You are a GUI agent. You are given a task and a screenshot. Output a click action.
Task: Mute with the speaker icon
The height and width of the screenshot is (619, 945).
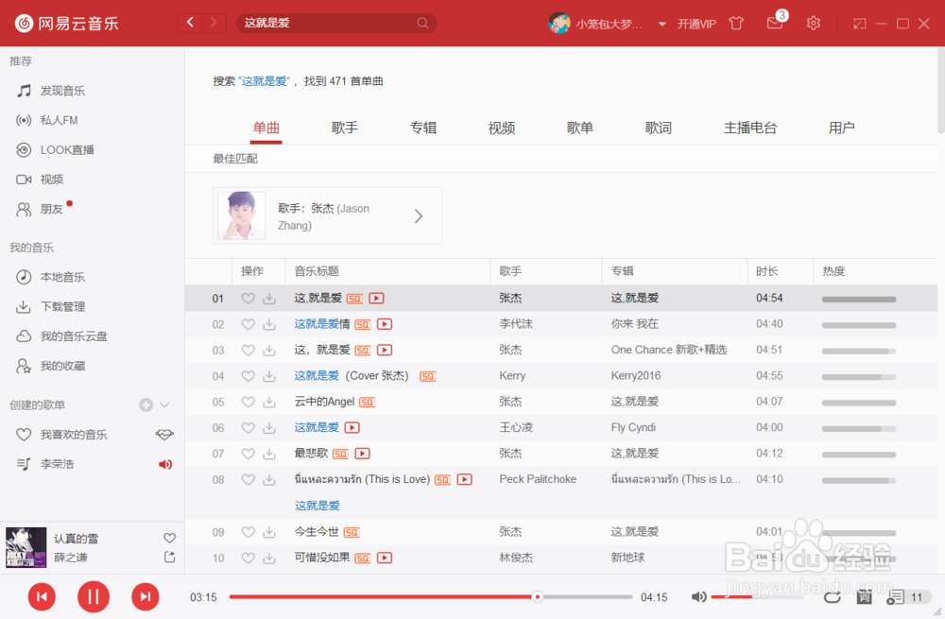coord(698,596)
